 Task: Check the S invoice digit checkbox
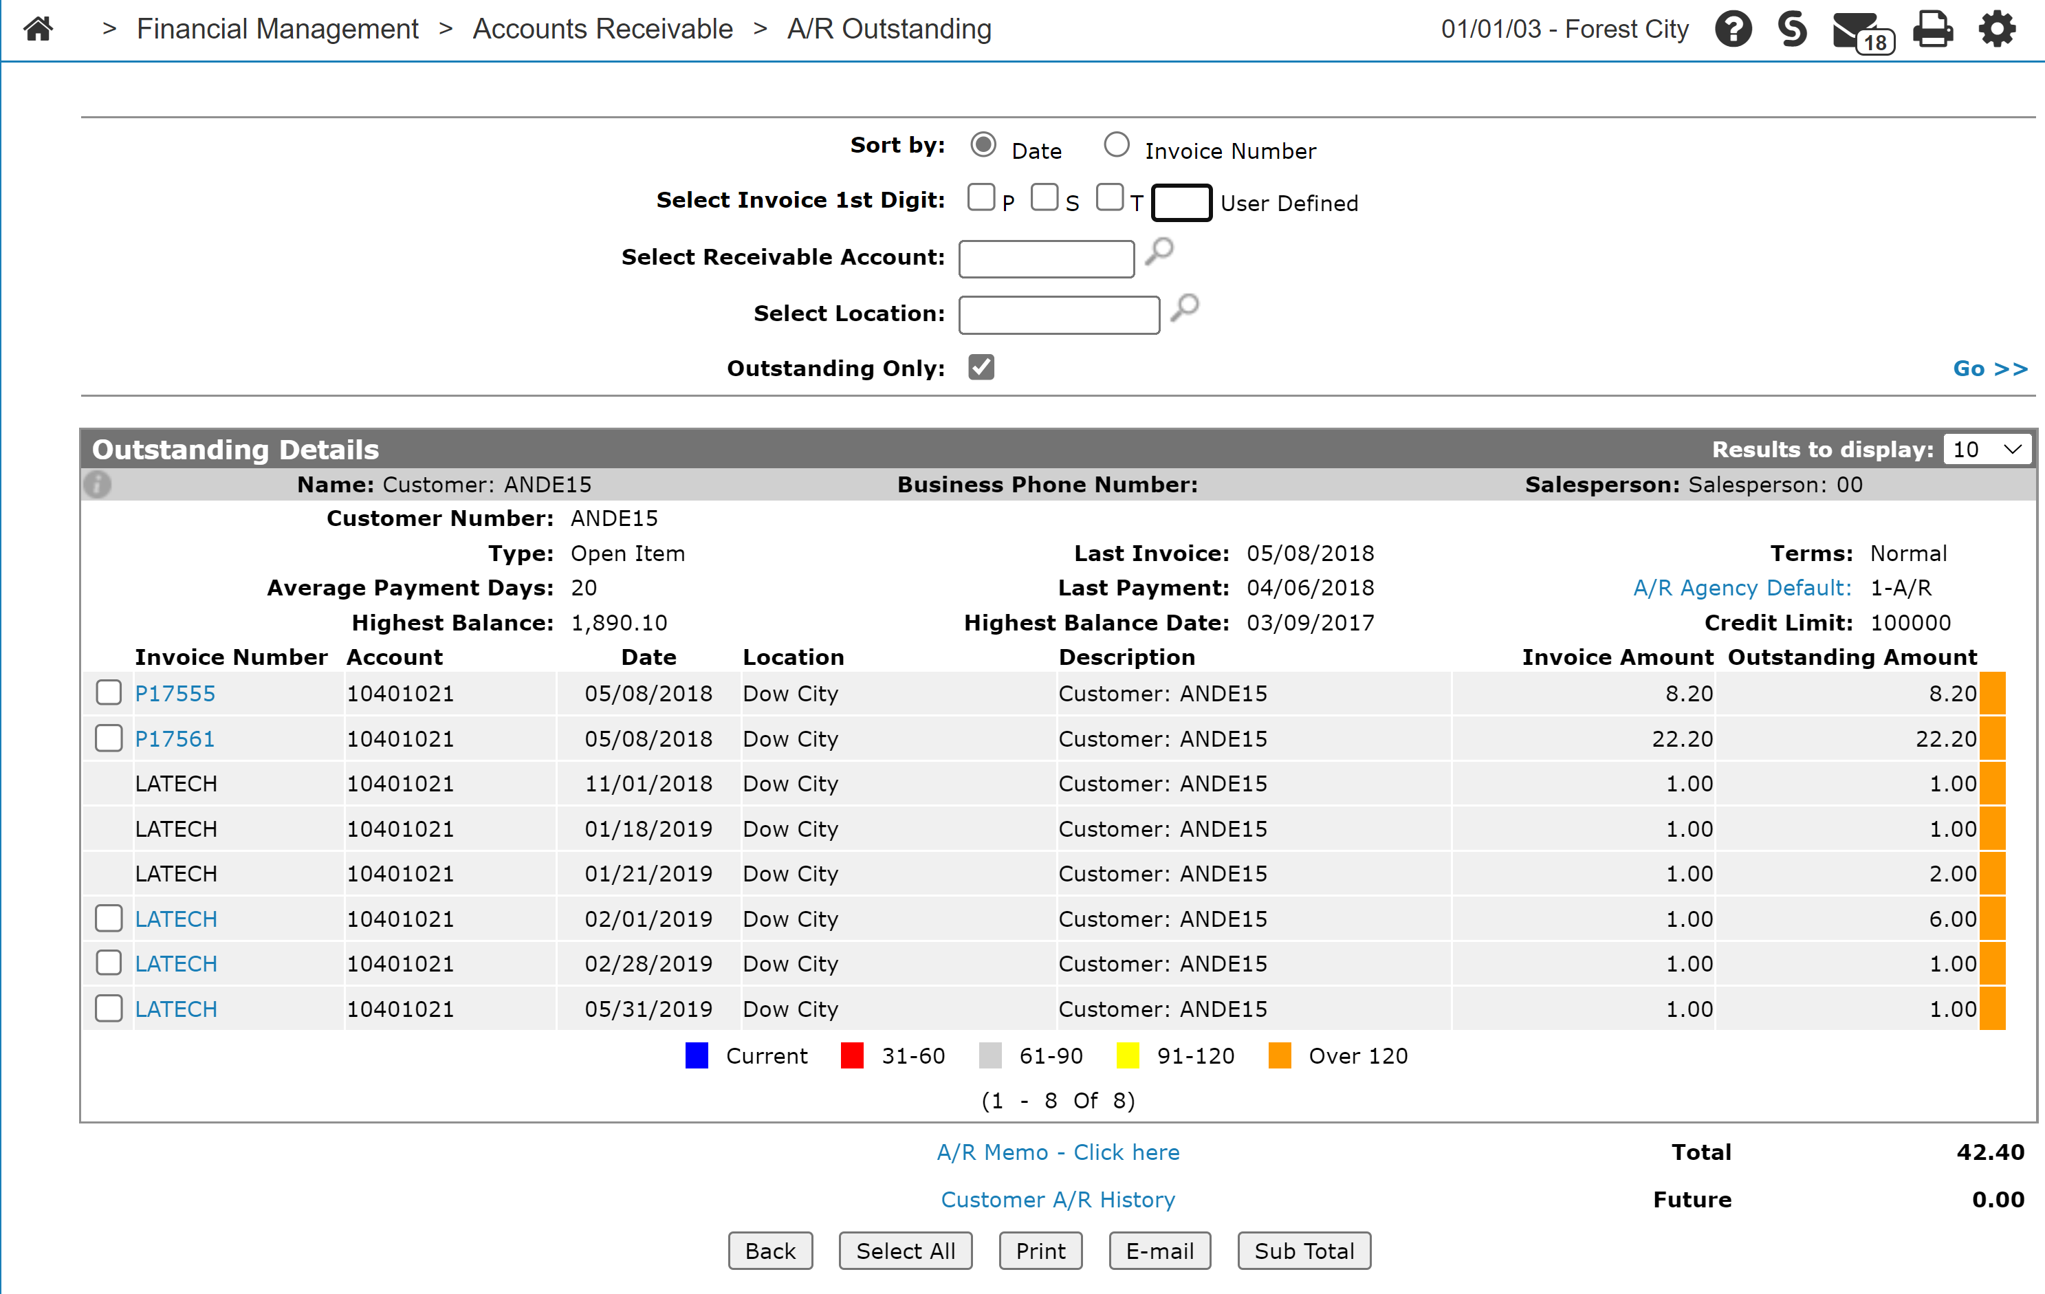pos(1045,197)
